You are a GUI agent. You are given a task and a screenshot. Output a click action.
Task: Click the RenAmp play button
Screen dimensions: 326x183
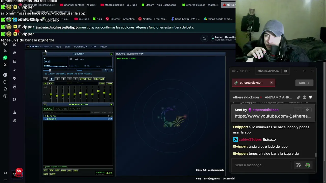[x=51, y=79]
